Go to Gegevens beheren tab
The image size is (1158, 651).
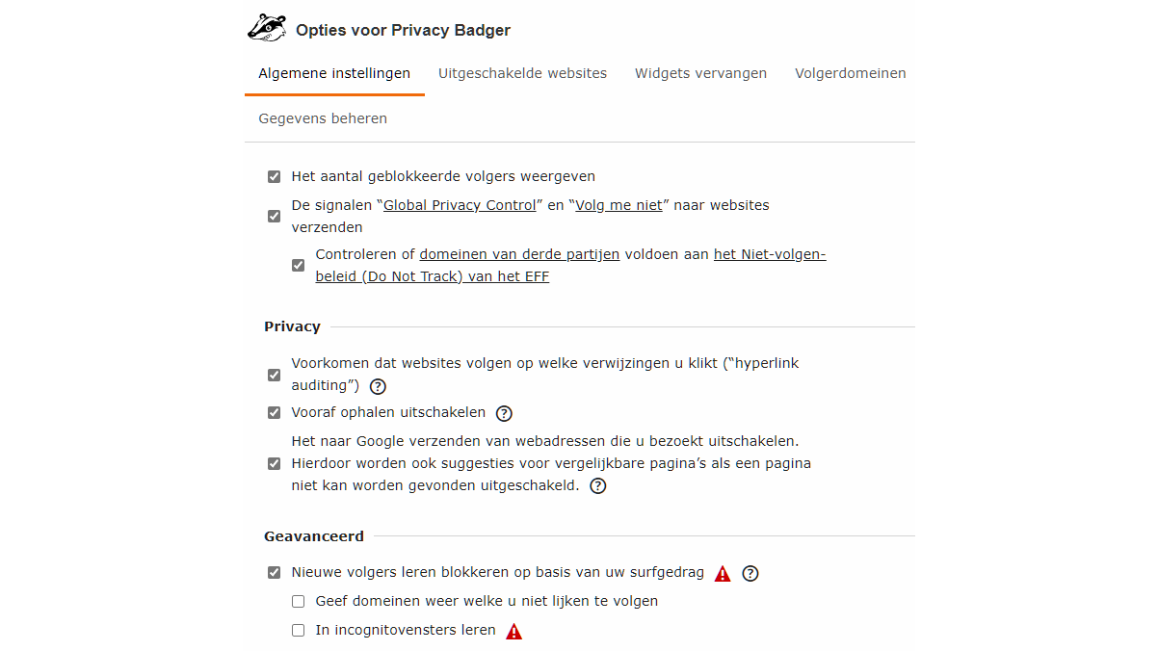323,118
